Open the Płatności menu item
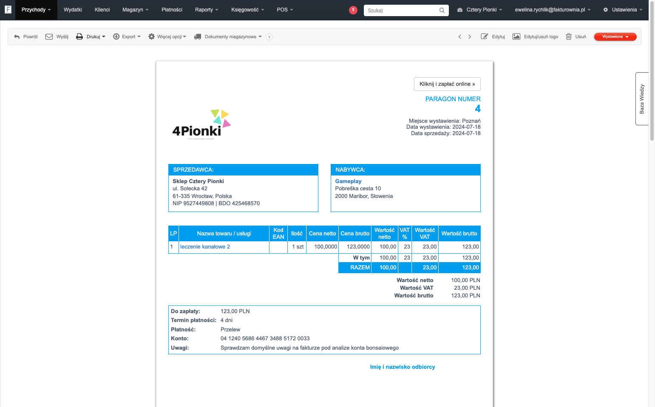 pyautogui.click(x=172, y=10)
